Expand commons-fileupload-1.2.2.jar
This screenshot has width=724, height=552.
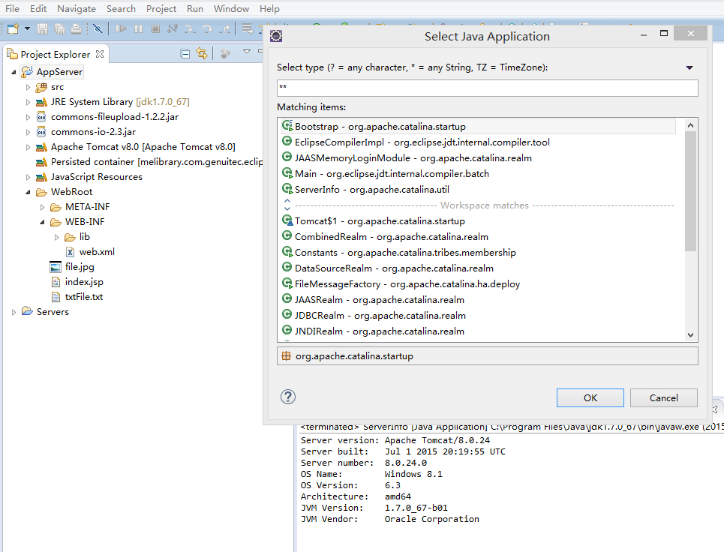tap(29, 117)
